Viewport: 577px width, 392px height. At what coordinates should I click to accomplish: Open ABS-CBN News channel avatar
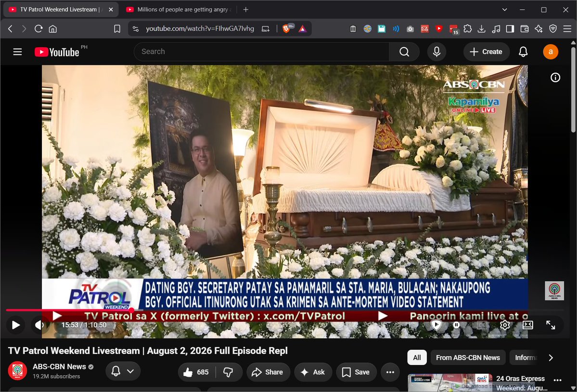(17, 371)
